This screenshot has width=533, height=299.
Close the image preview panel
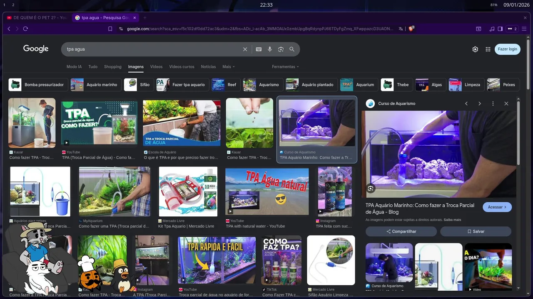click(506, 103)
